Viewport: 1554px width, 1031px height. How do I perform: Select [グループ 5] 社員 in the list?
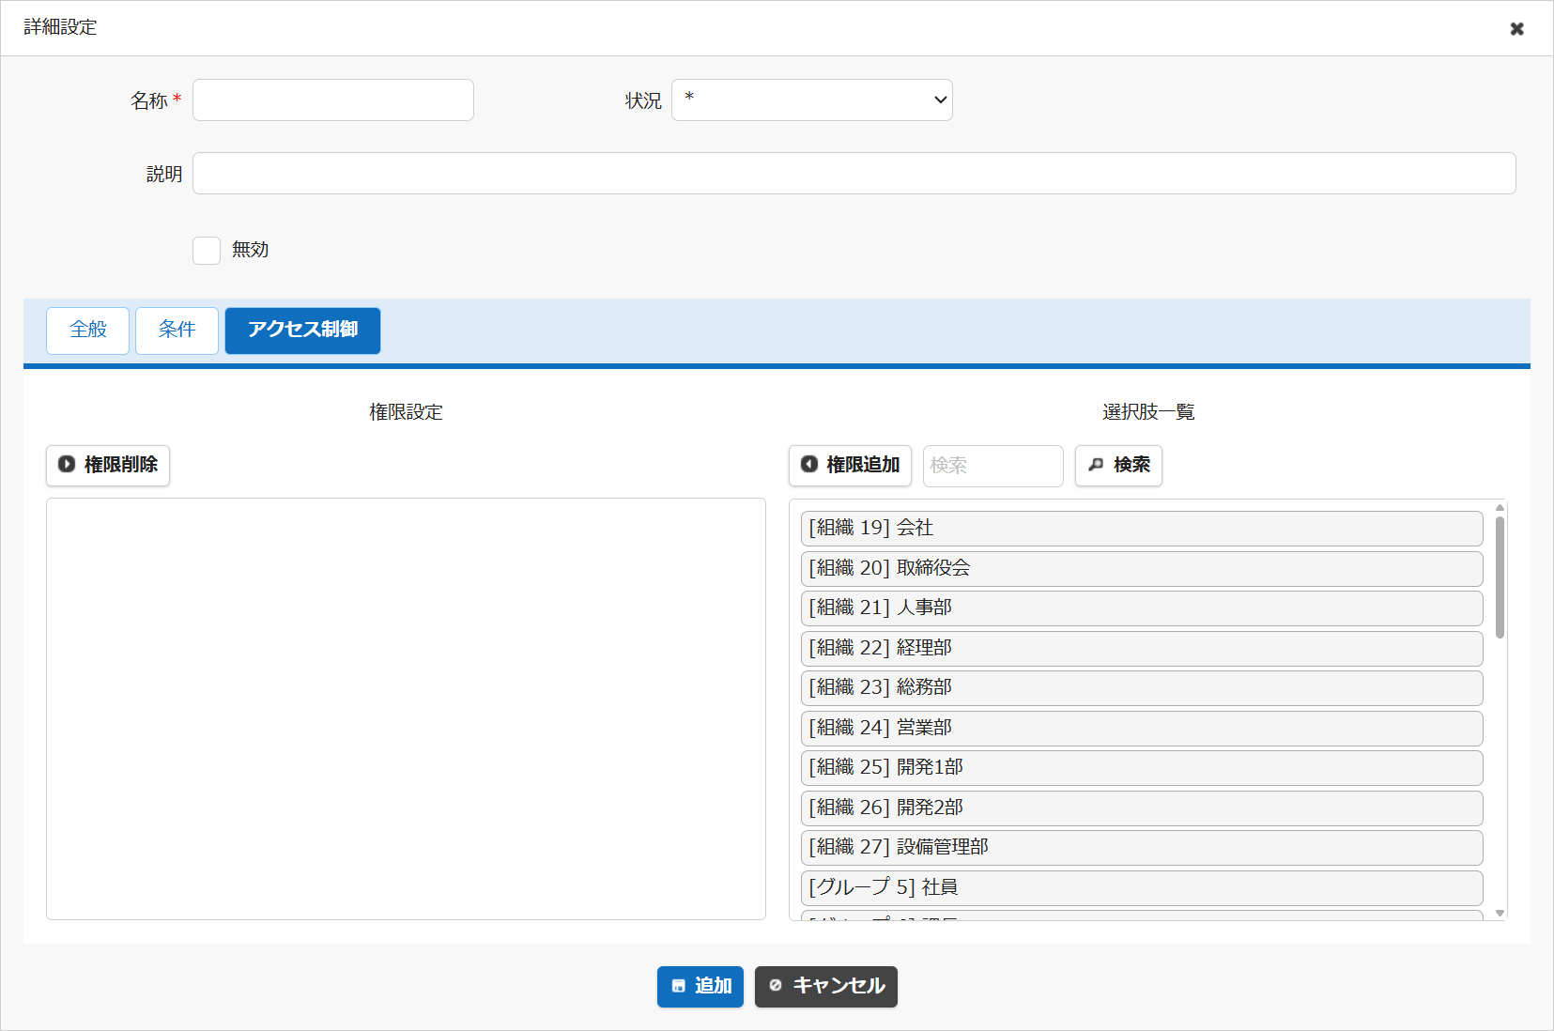(1142, 888)
